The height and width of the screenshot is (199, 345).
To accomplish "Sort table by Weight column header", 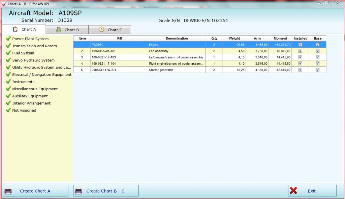I will [234, 39].
